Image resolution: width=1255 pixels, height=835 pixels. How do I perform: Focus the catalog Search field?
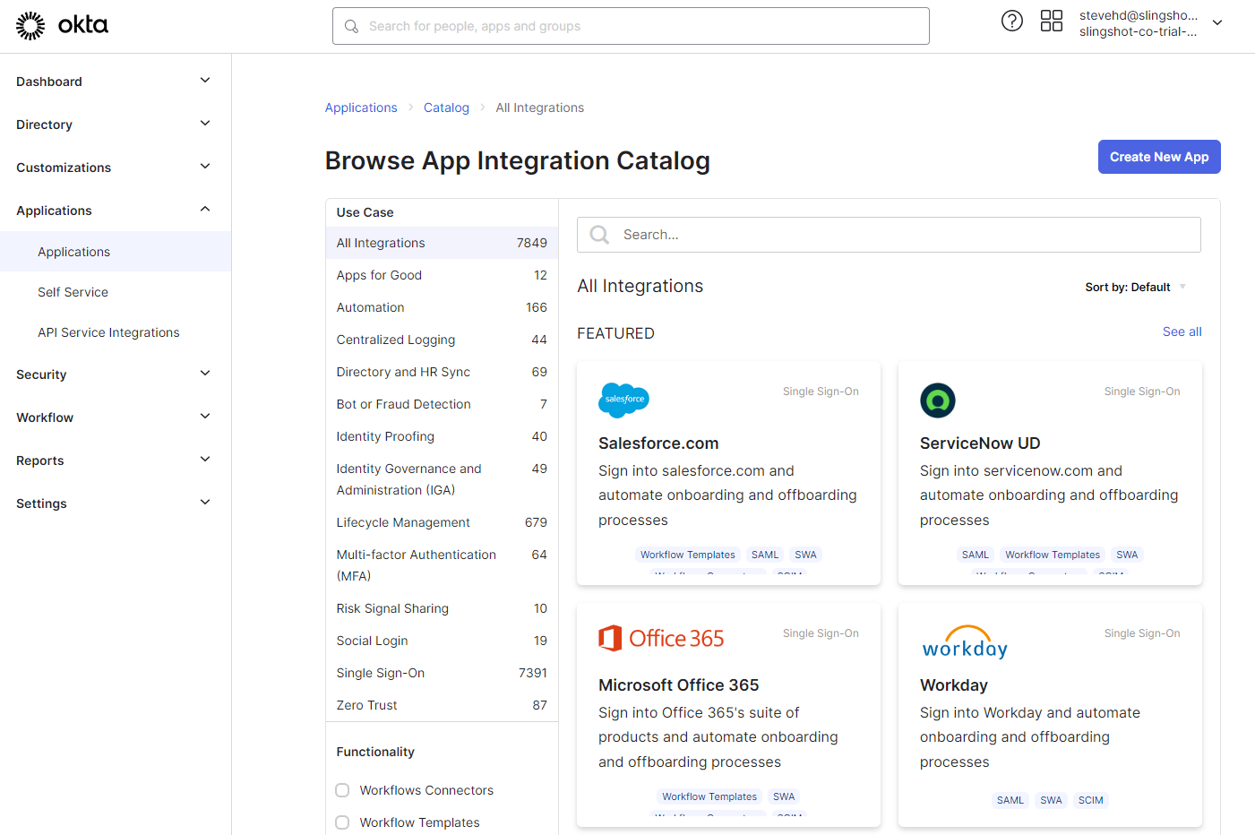click(889, 235)
